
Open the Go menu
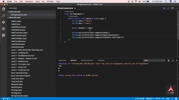click(x=43, y=1)
